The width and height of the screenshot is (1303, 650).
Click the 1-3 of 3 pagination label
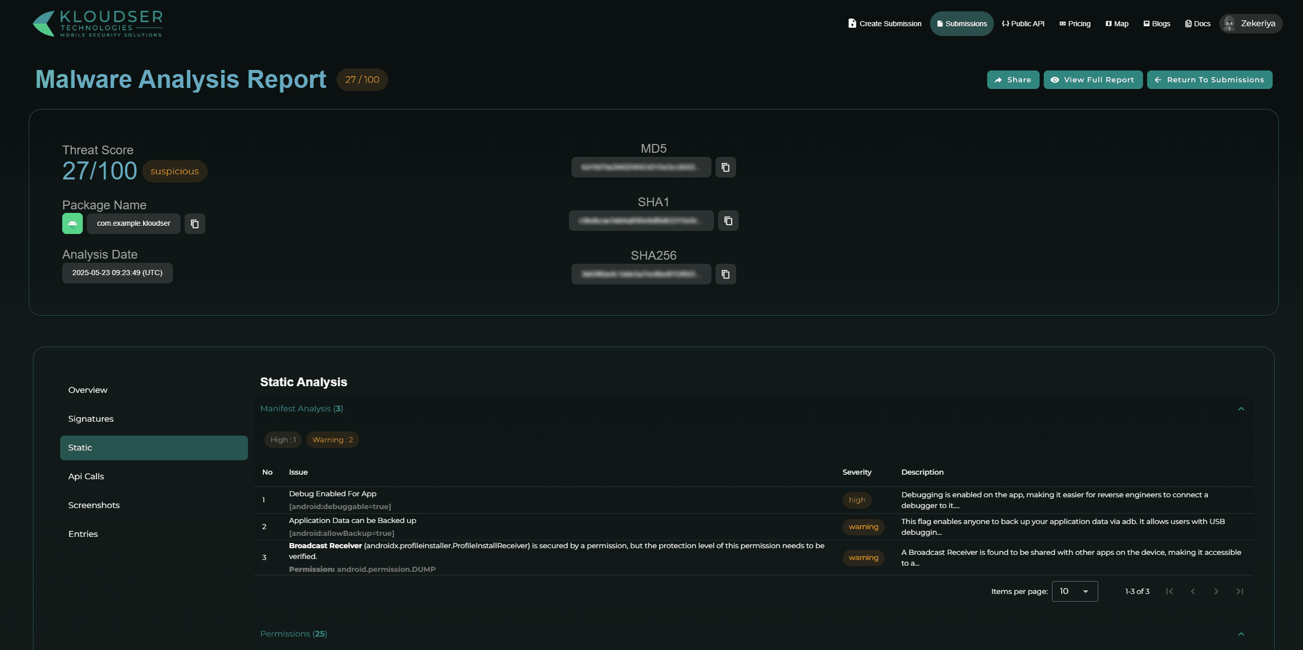click(x=1137, y=591)
